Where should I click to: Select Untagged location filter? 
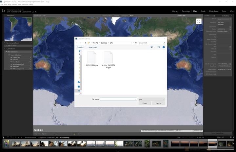click(124, 16)
